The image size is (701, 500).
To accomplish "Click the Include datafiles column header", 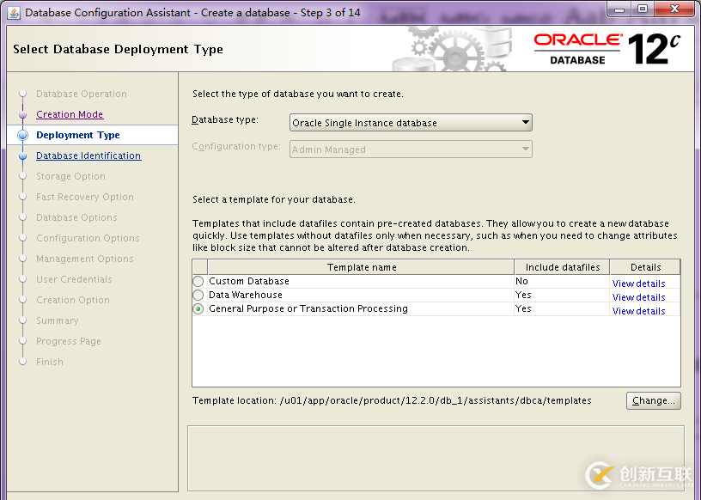I will pyautogui.click(x=563, y=267).
